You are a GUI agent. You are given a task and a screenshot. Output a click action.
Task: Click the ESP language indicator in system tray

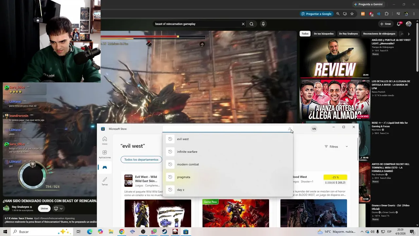(389, 232)
